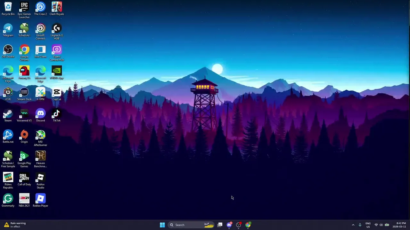Select the Google Chrome desktop shortcut
This screenshot has width=410, height=230.
(24, 53)
